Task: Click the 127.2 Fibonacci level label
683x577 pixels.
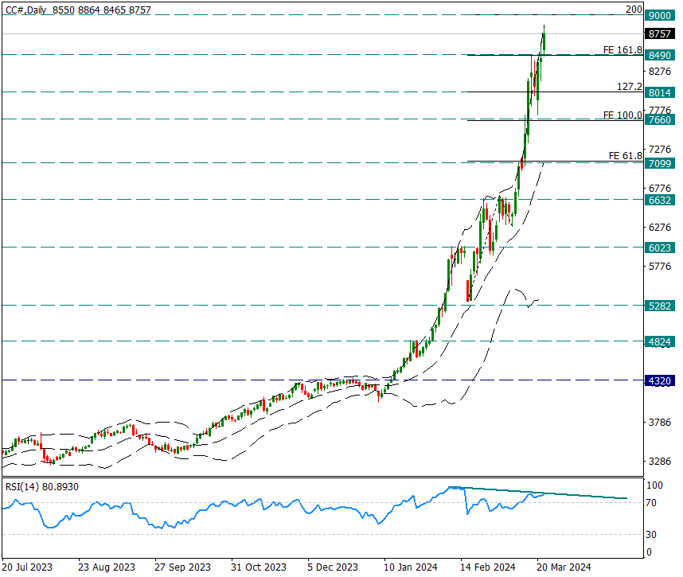Action: coord(629,87)
